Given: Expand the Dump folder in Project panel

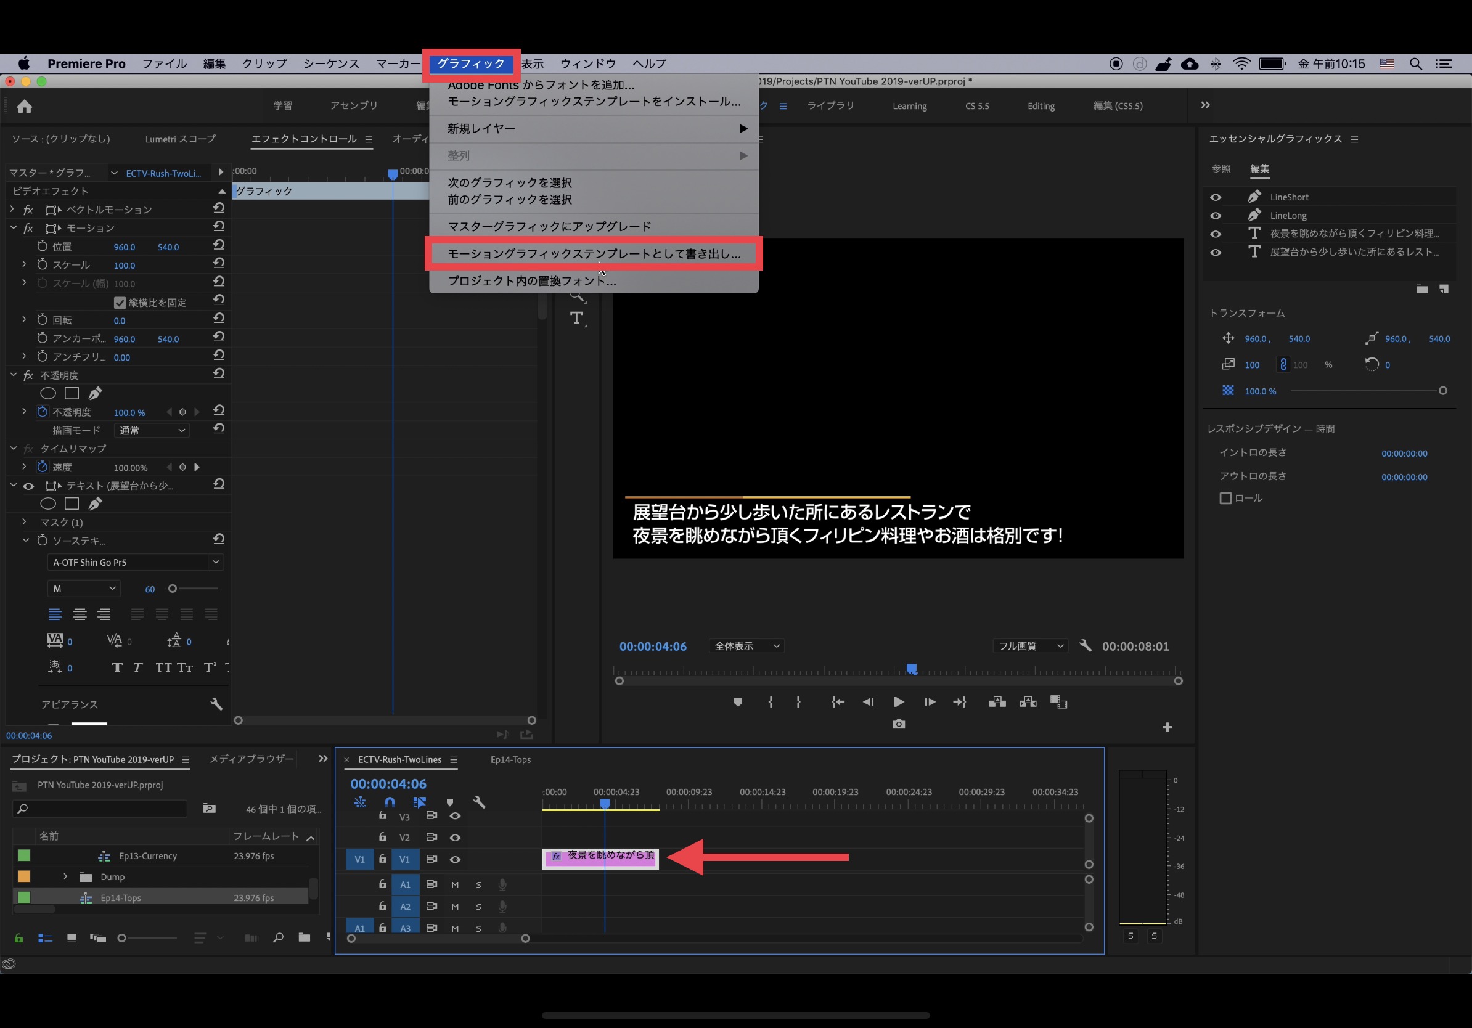Looking at the screenshot, I should point(65,876).
